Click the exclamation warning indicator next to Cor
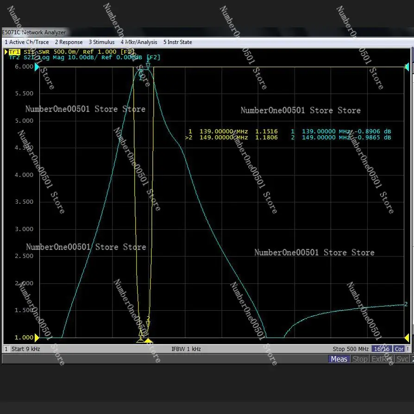 pos(408,349)
